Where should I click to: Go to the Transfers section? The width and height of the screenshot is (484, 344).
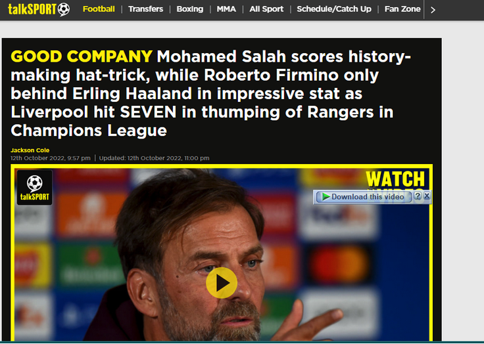(x=146, y=9)
